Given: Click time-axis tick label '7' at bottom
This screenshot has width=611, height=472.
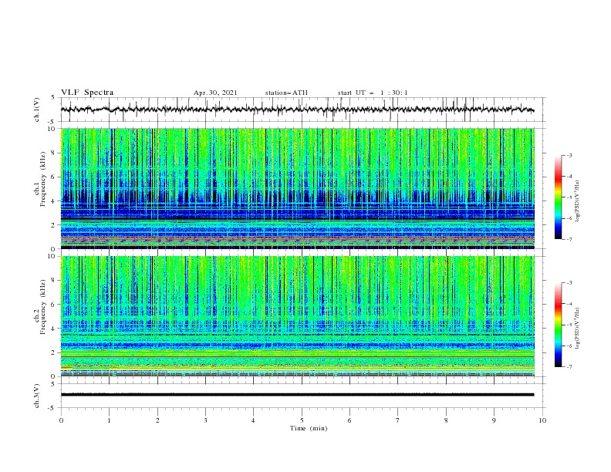Looking at the screenshot, I should point(398,420).
